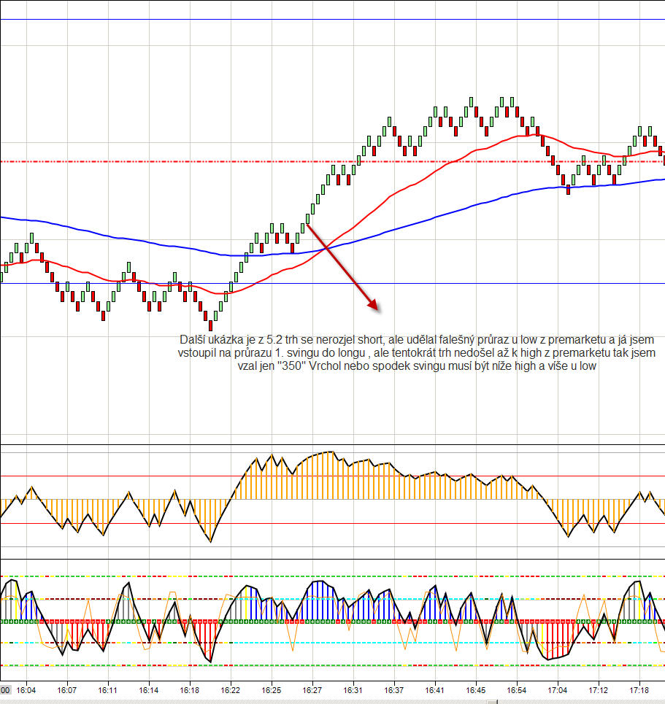Click the 16:54 time axis label

coord(517,690)
